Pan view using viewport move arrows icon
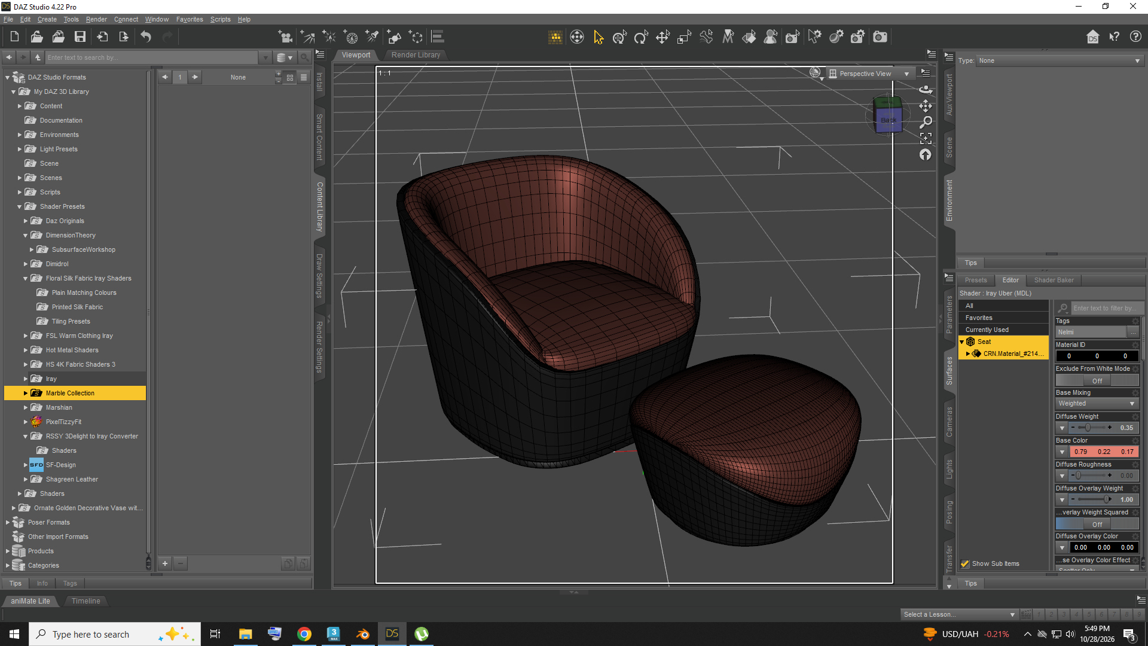Viewport: 1148px width, 646px height. (926, 106)
